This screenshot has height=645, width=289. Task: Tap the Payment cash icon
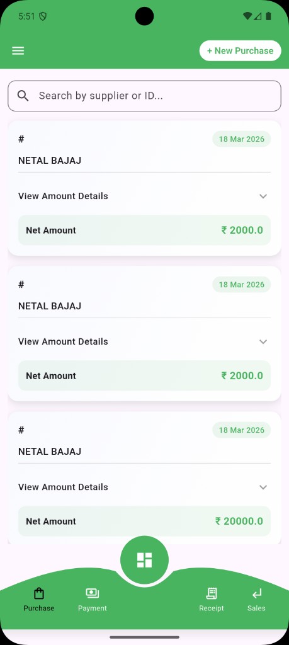pos(92,593)
